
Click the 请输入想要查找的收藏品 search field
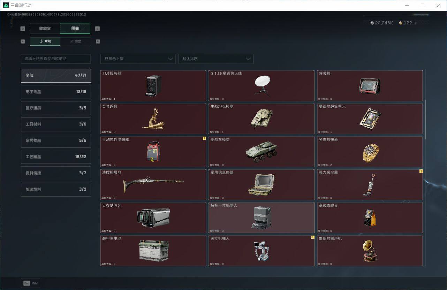pyautogui.click(x=56, y=59)
